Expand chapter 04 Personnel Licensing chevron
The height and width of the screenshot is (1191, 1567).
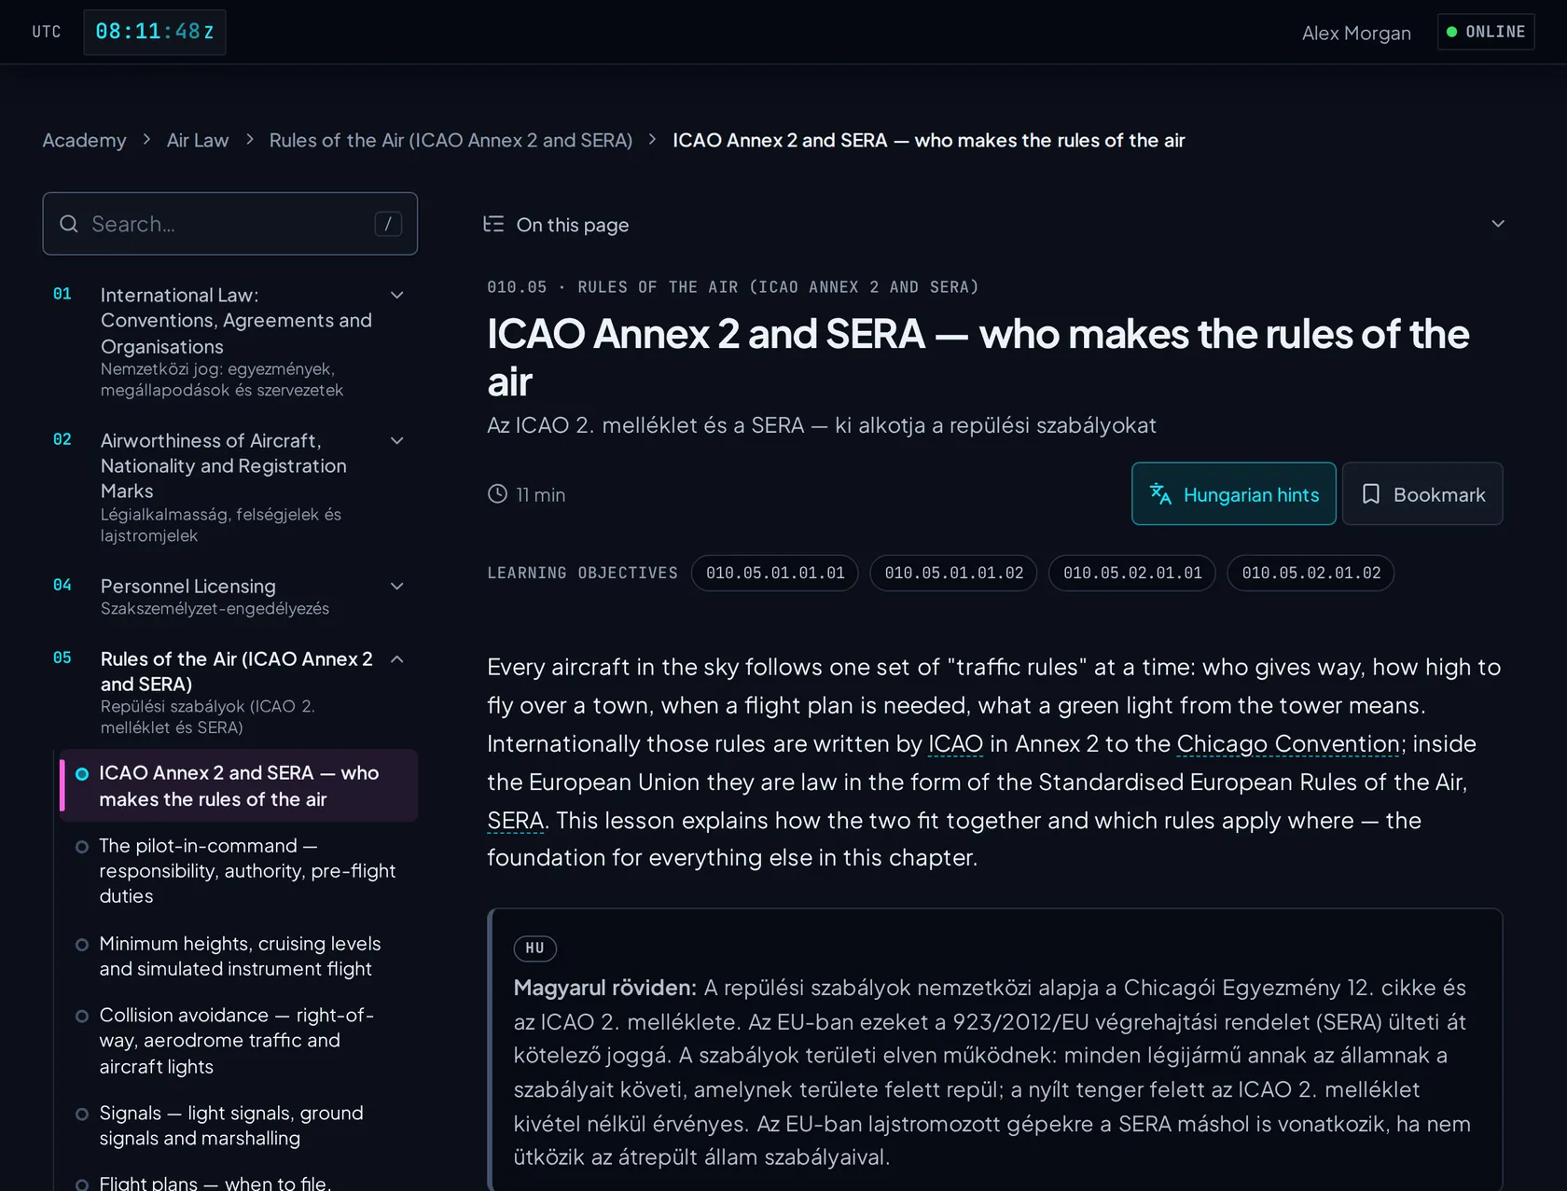pyautogui.click(x=397, y=586)
